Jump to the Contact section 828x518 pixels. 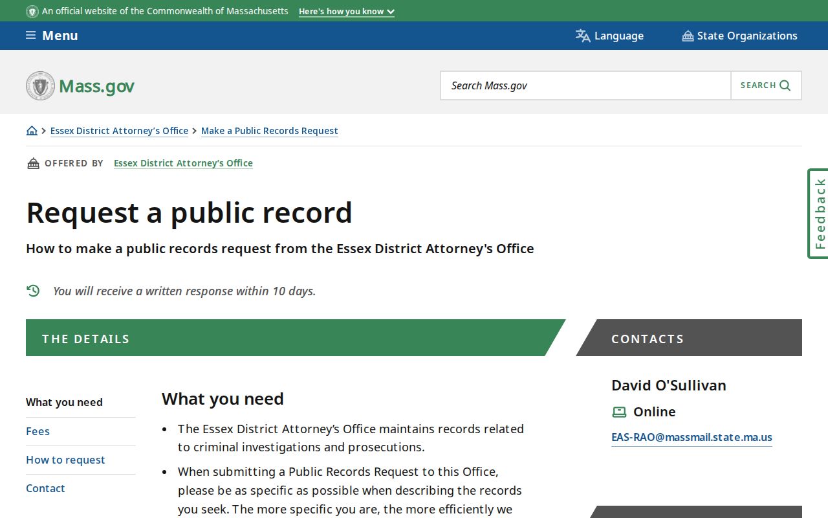pyautogui.click(x=45, y=488)
